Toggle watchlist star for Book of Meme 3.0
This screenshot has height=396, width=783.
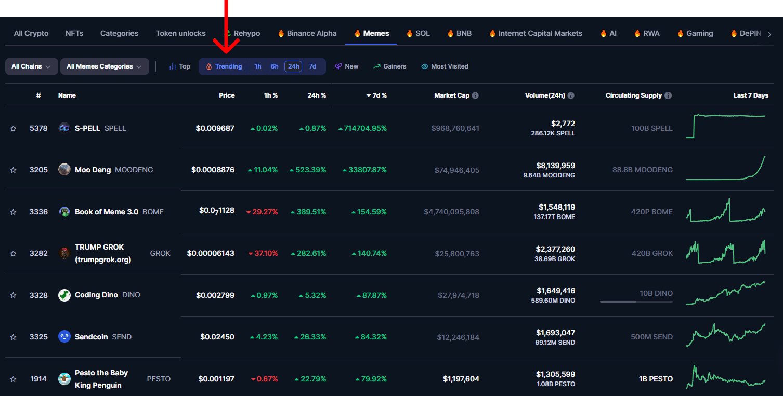[14, 212]
